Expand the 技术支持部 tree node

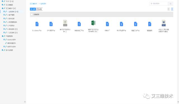point(3,50)
